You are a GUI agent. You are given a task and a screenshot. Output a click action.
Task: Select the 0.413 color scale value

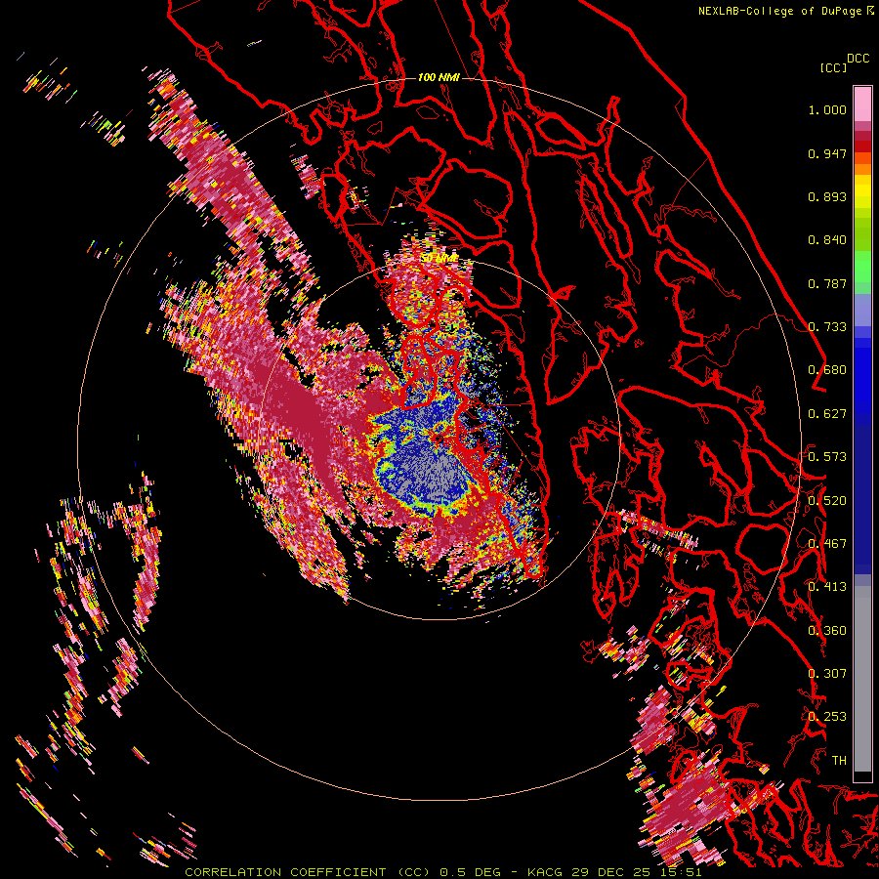coord(827,587)
